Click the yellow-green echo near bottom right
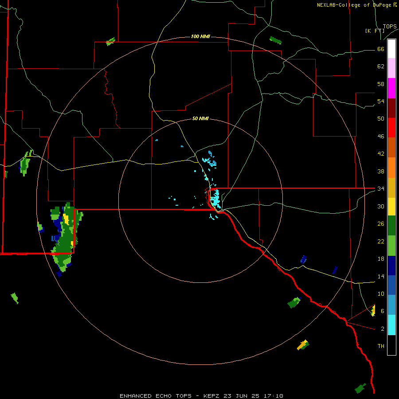 tap(303, 345)
